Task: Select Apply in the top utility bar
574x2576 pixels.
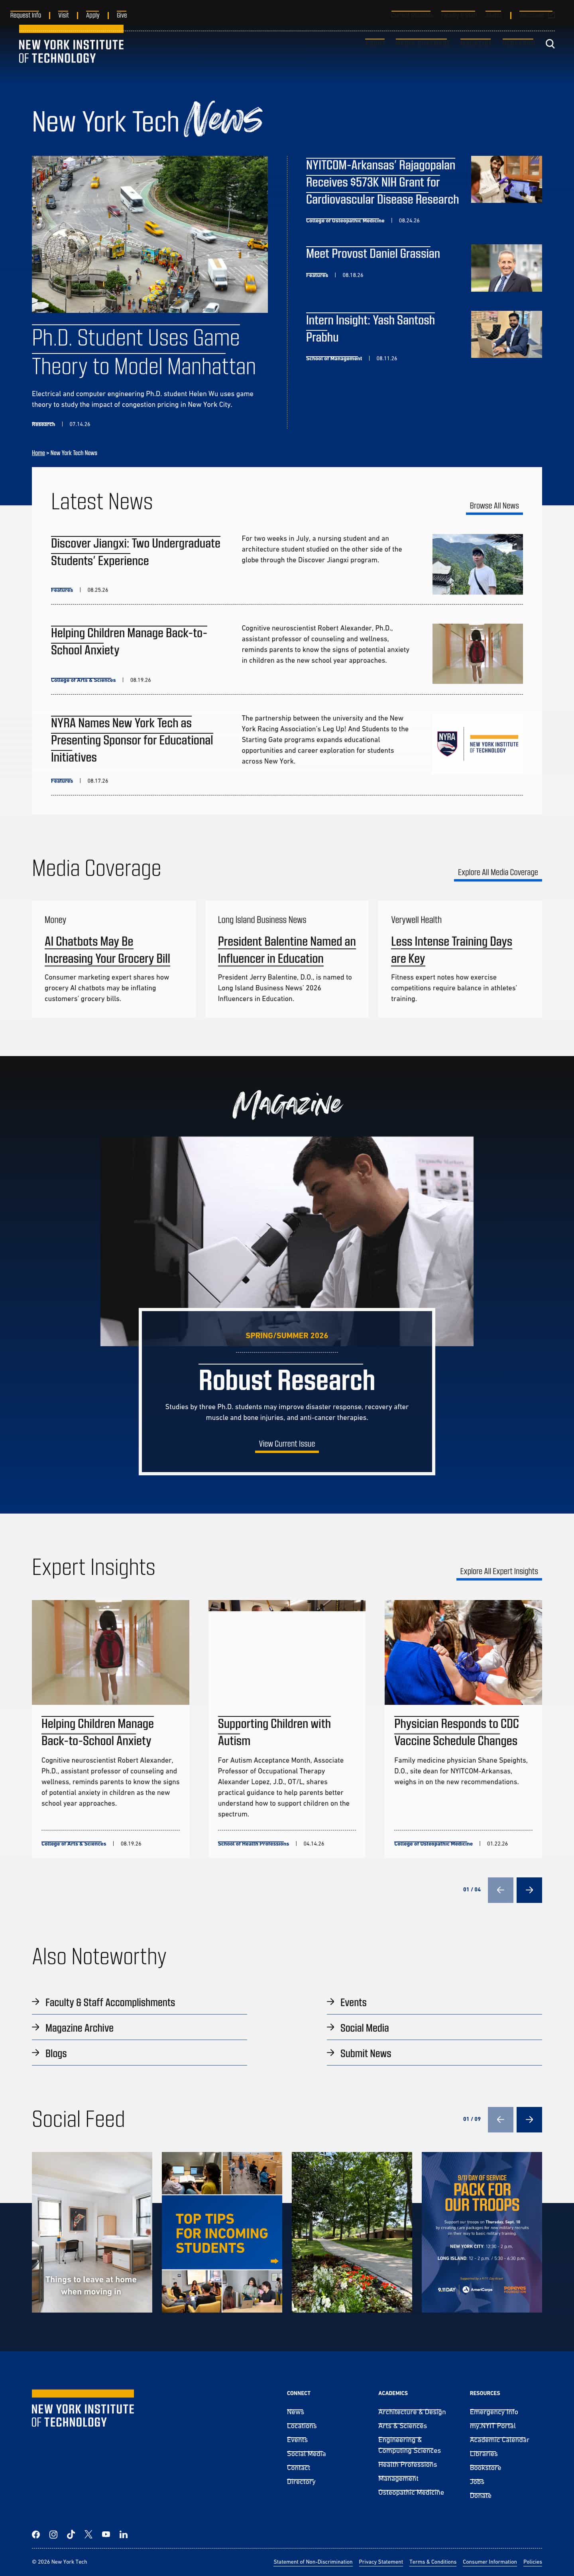Action: click(x=92, y=15)
